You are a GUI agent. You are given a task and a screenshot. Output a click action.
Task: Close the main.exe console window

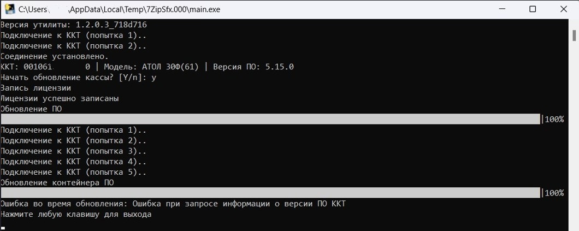(562, 9)
